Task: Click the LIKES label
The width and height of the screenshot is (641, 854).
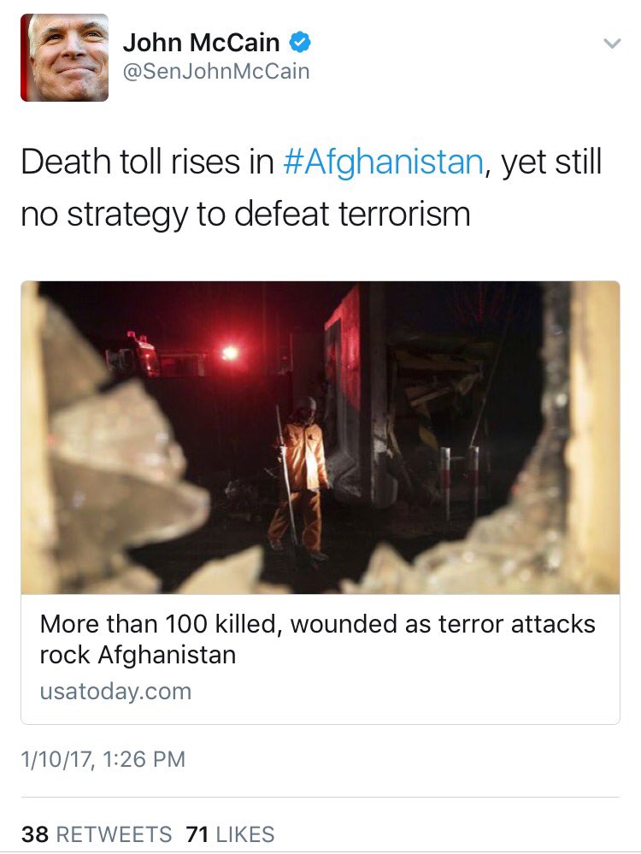Action: pos(245,834)
